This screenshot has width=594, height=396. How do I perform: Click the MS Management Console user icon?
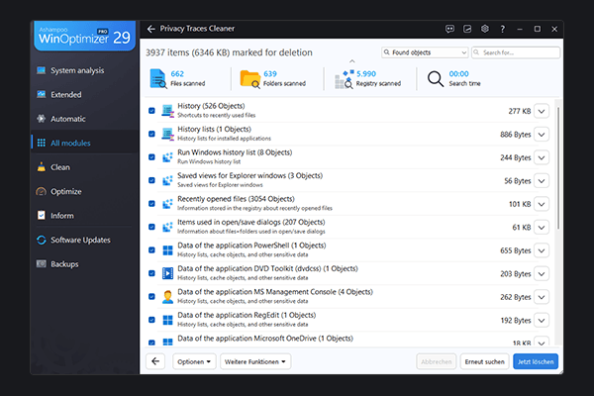coord(167,297)
